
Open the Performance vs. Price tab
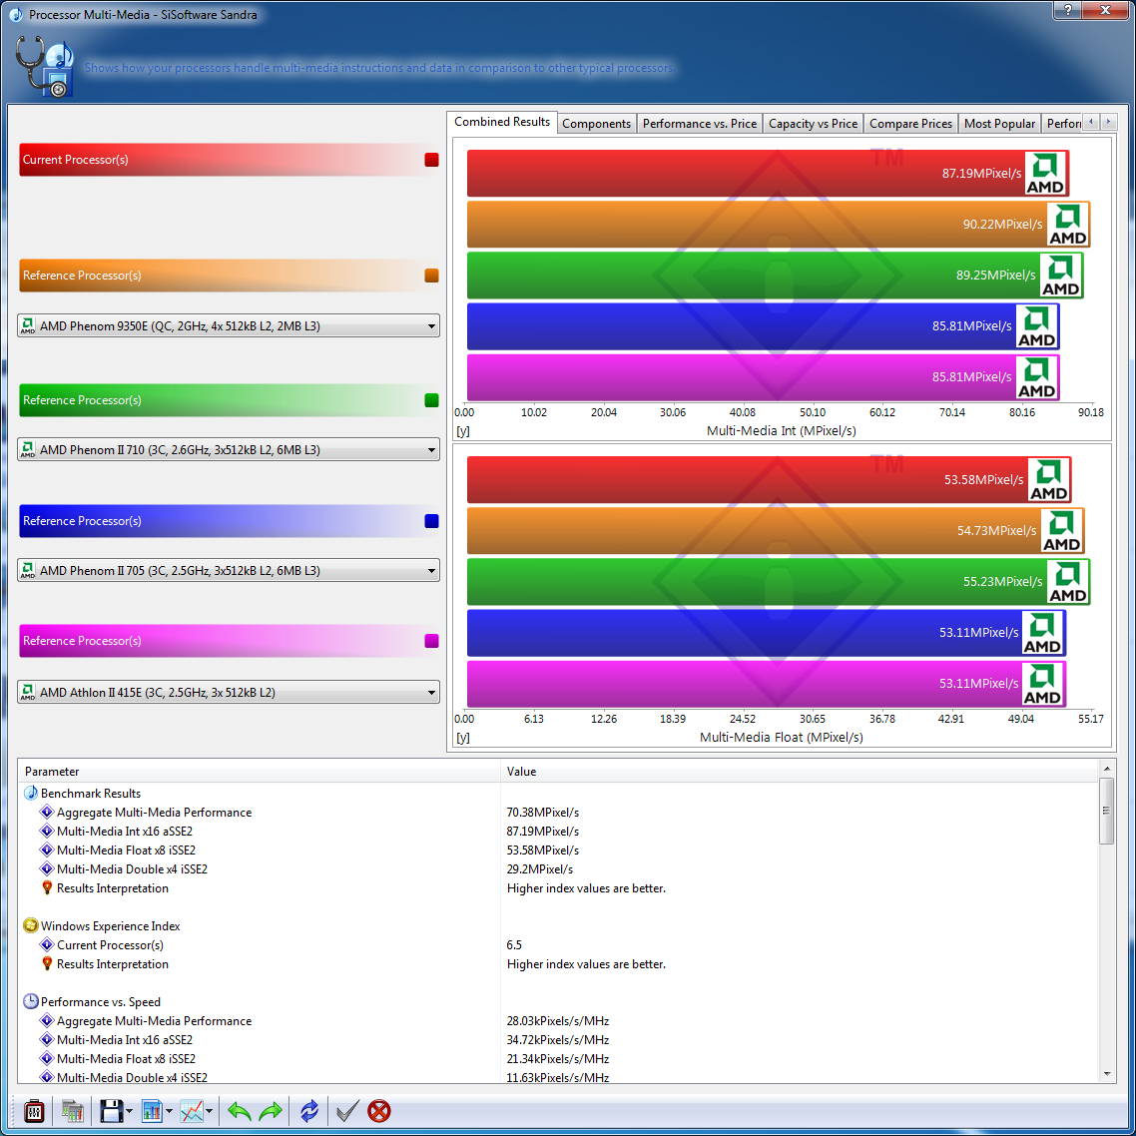click(x=699, y=124)
